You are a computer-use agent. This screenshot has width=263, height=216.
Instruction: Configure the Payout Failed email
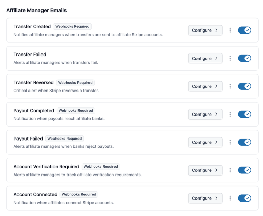click(x=205, y=142)
